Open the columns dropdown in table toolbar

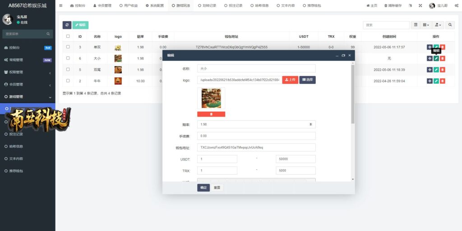click(426, 25)
